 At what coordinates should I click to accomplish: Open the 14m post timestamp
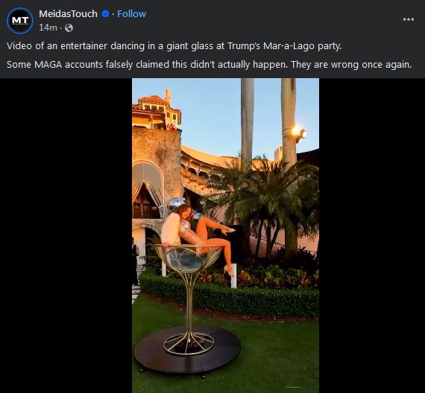pos(48,28)
